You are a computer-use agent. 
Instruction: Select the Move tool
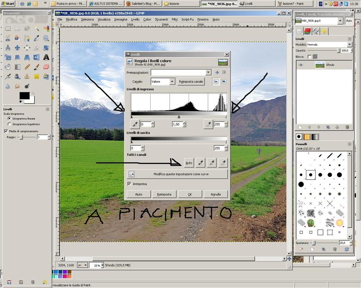coord(17,48)
